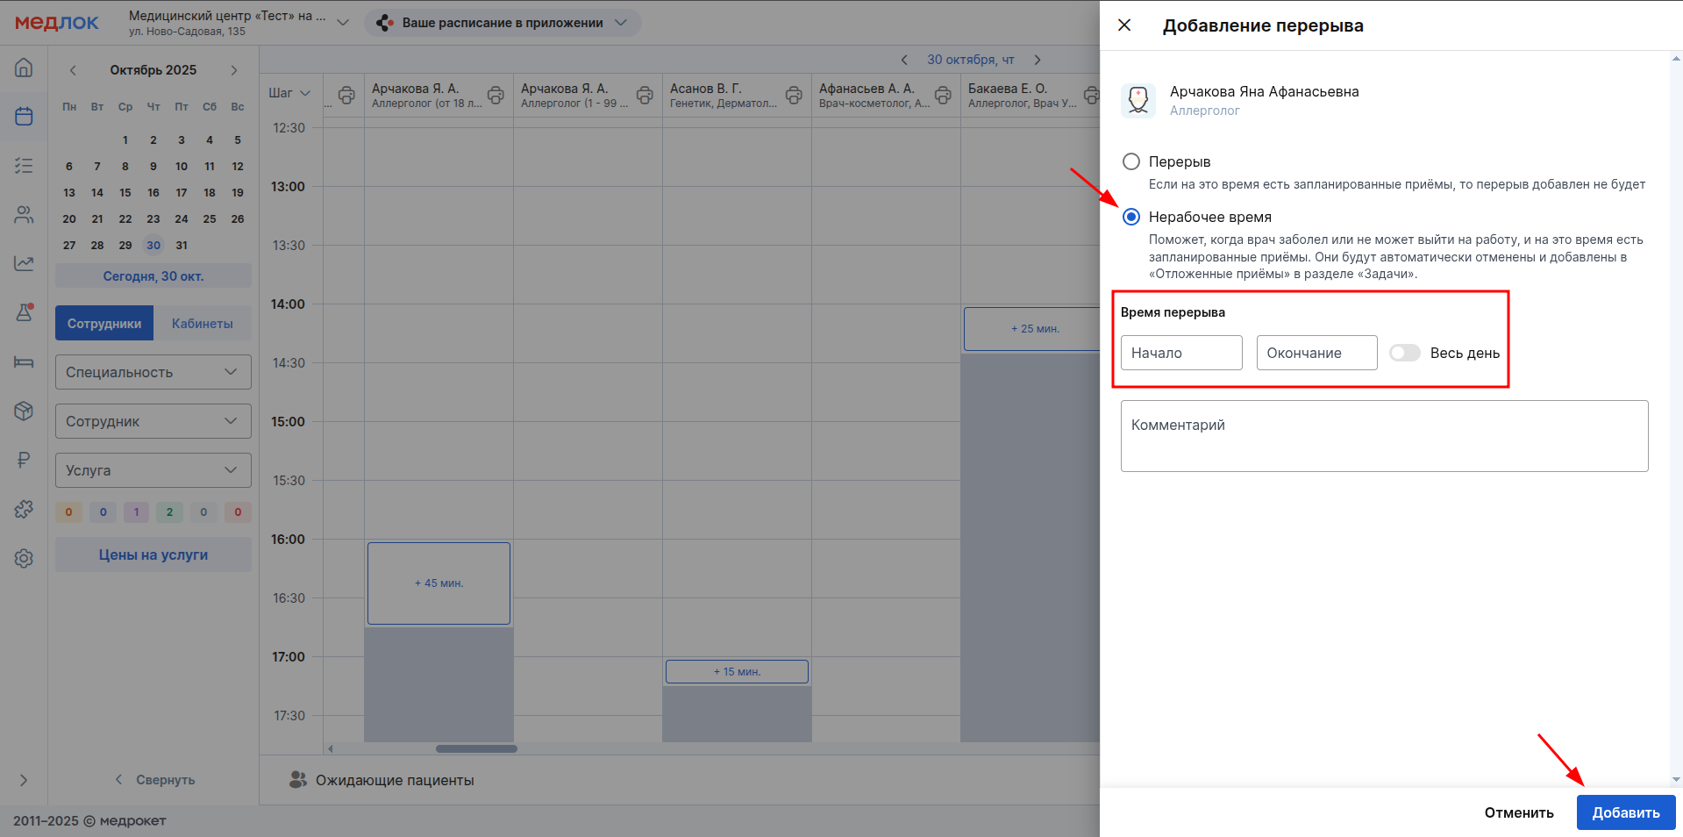The width and height of the screenshot is (1683, 837).
Task: Click the Добавить button
Action: pyautogui.click(x=1625, y=812)
